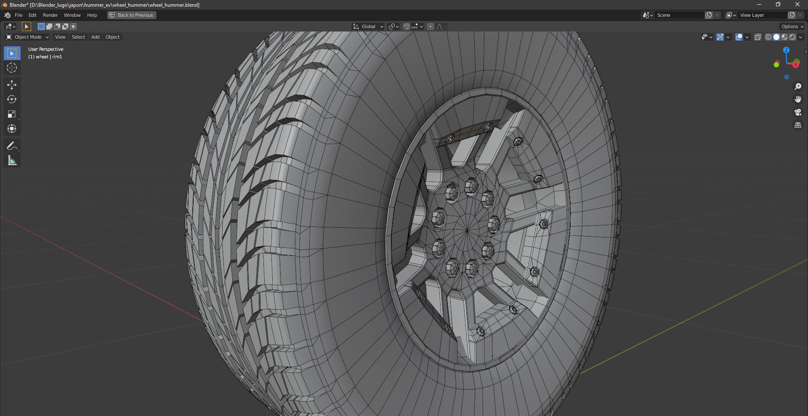Switch to rendered shading

[792, 37]
